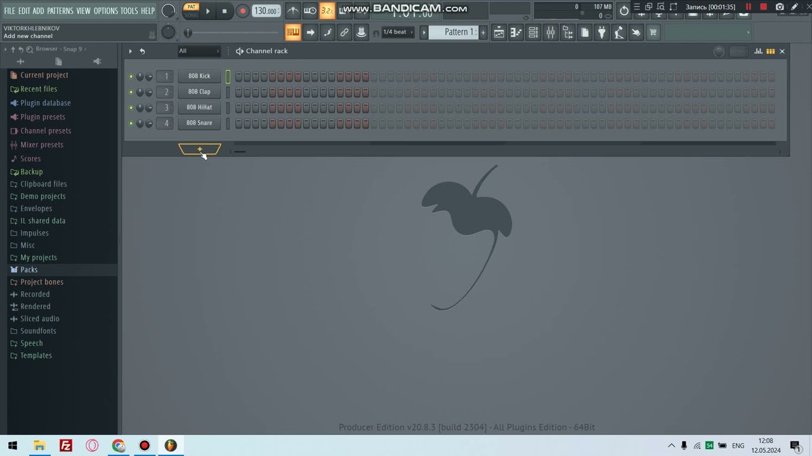Screen dimensions: 812x456
Task: Open the pattern options arrow beside Pattern 1
Action: click(424, 32)
